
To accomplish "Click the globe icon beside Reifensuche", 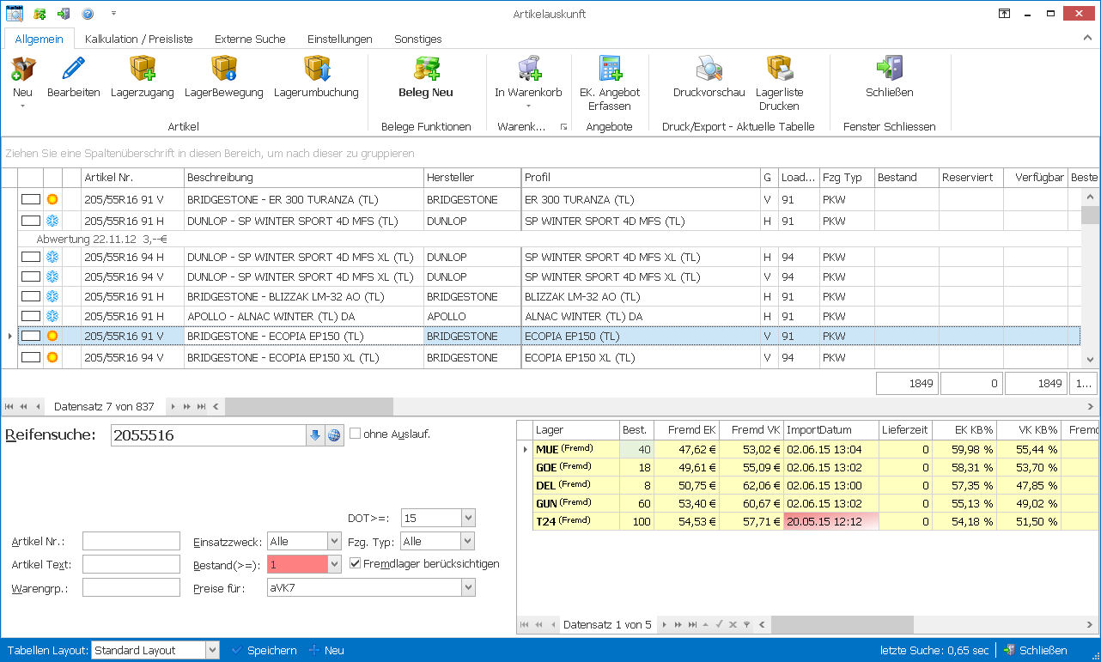I will point(333,435).
